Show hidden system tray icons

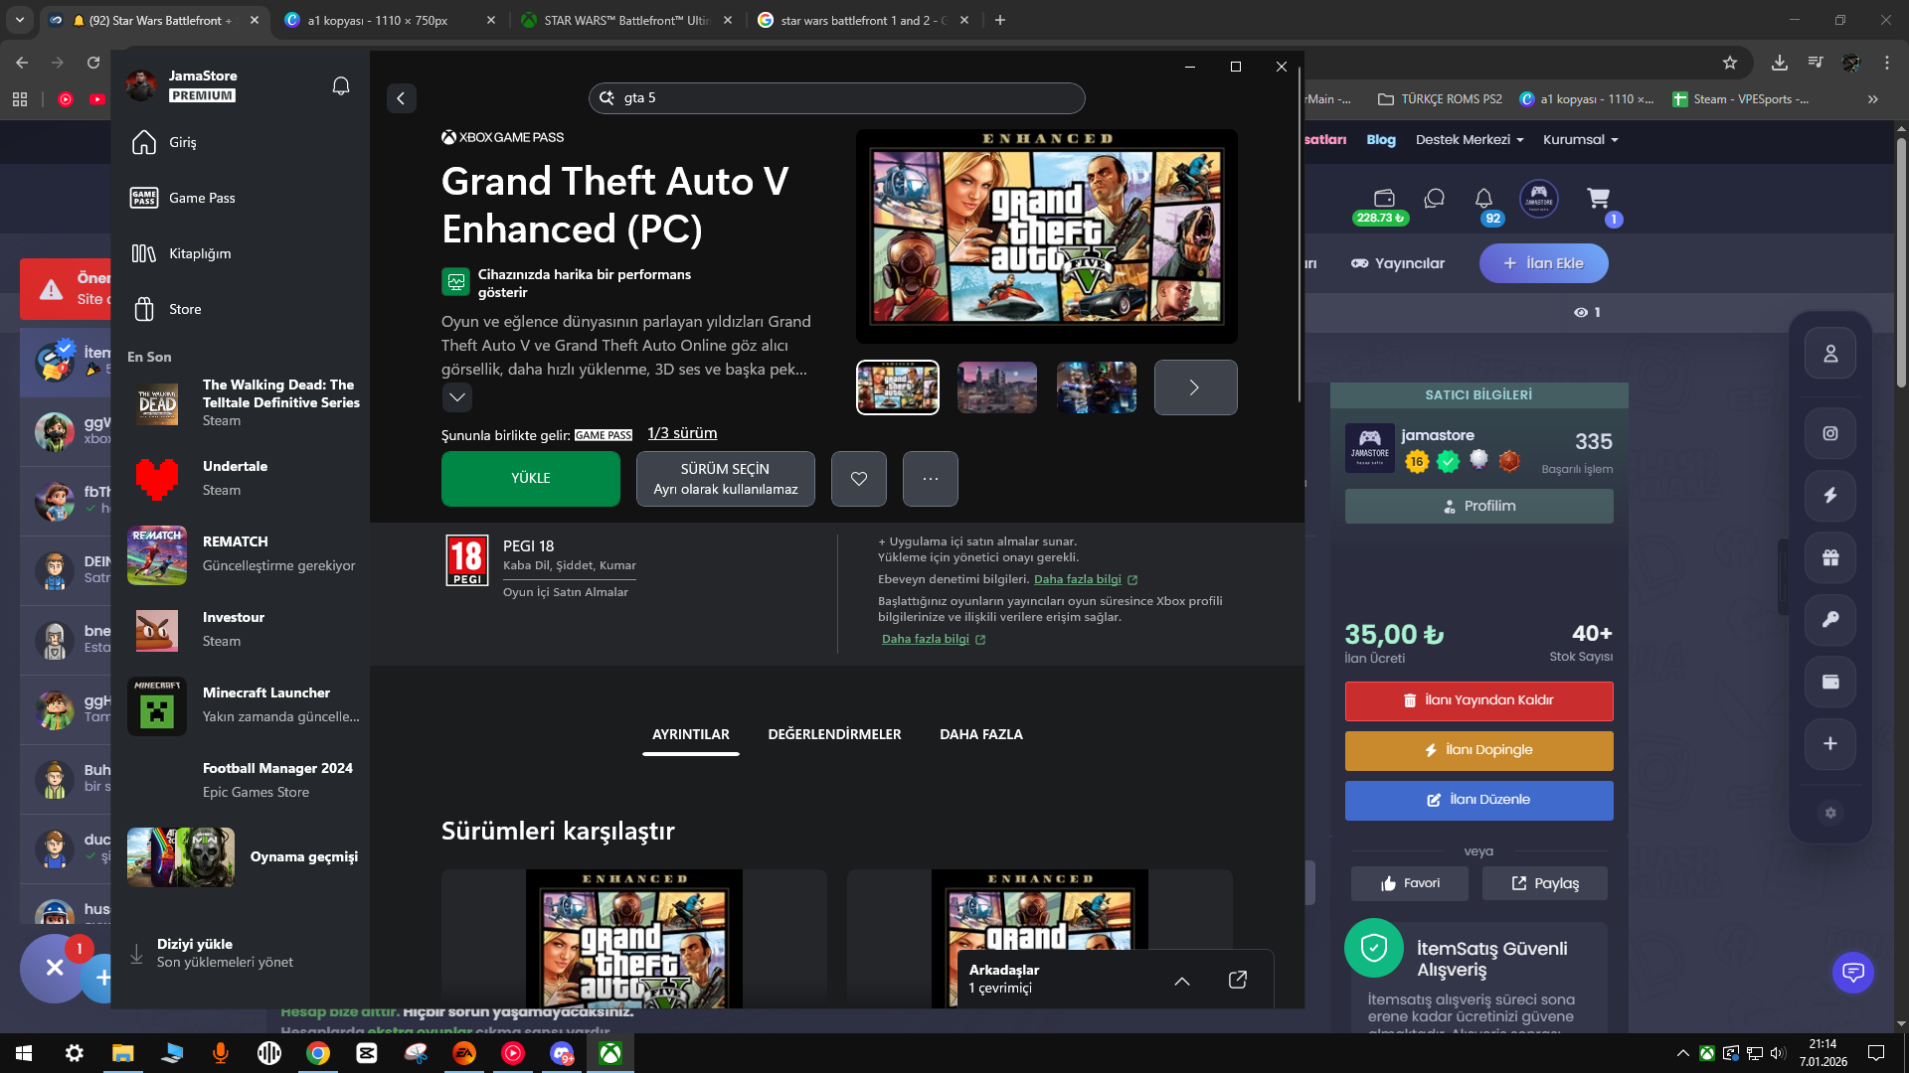[x=1682, y=1053]
